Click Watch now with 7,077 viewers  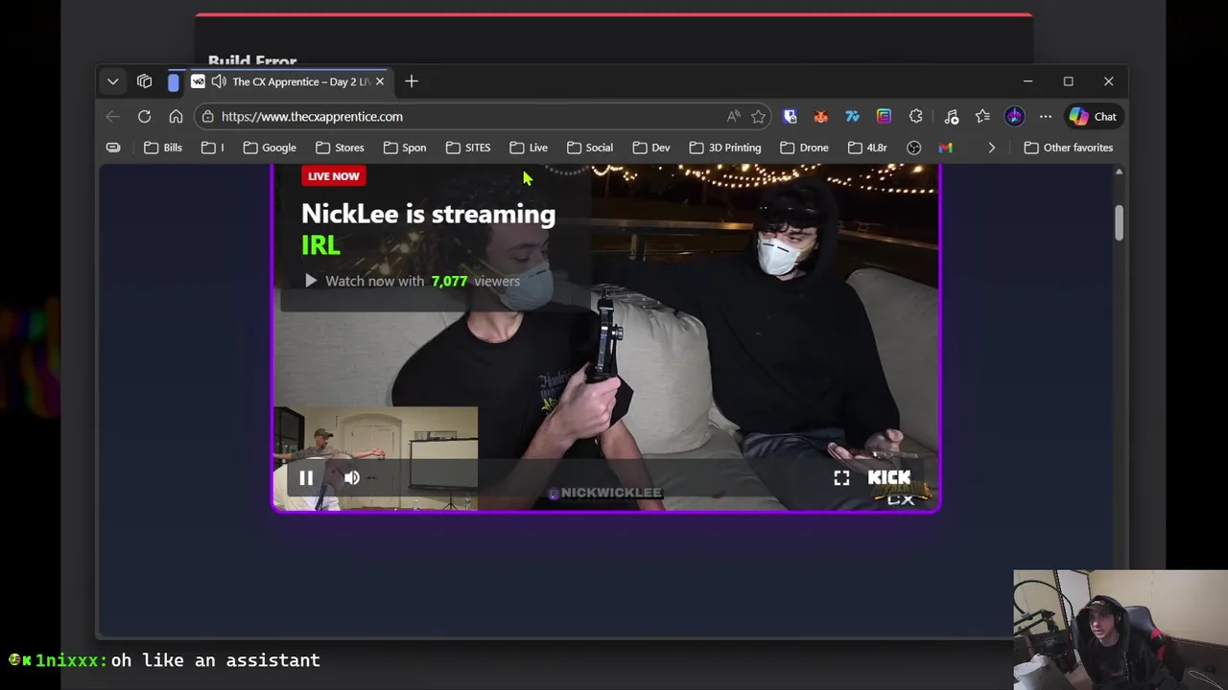pos(413,281)
